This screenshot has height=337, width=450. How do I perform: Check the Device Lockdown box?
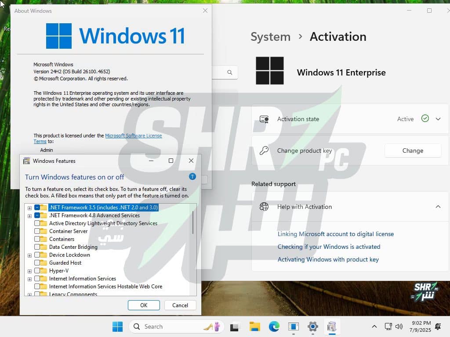click(37, 255)
